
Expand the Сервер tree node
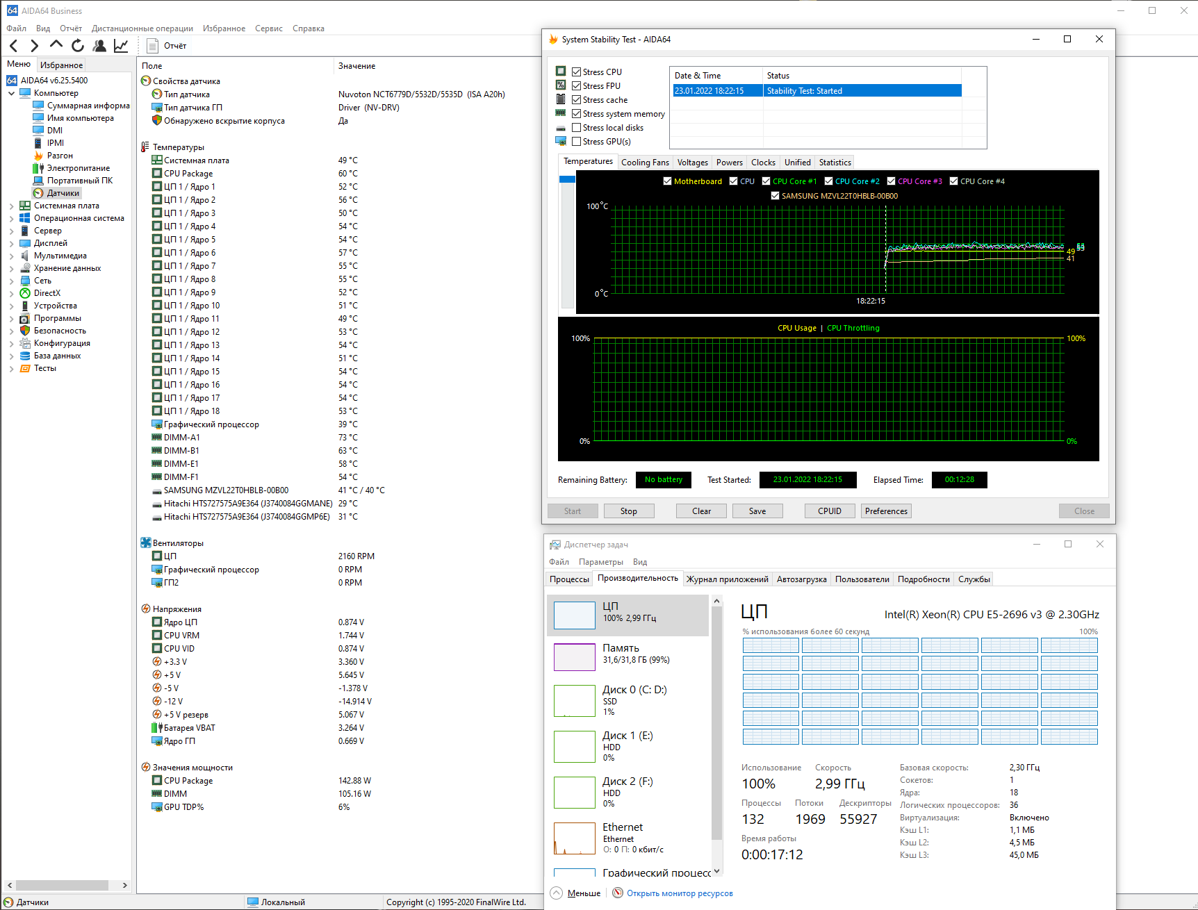click(x=11, y=231)
